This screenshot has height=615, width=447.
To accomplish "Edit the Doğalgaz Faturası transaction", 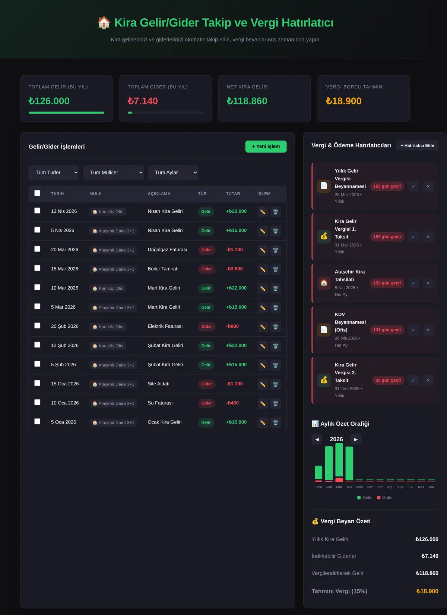I will point(263,250).
